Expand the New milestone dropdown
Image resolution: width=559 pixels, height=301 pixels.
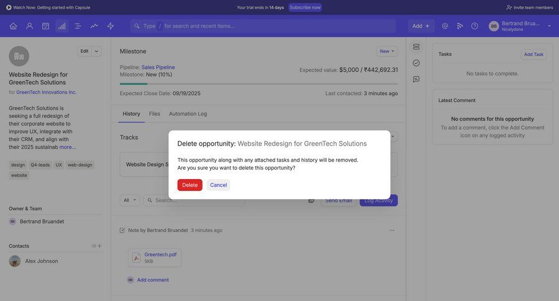pos(387,51)
